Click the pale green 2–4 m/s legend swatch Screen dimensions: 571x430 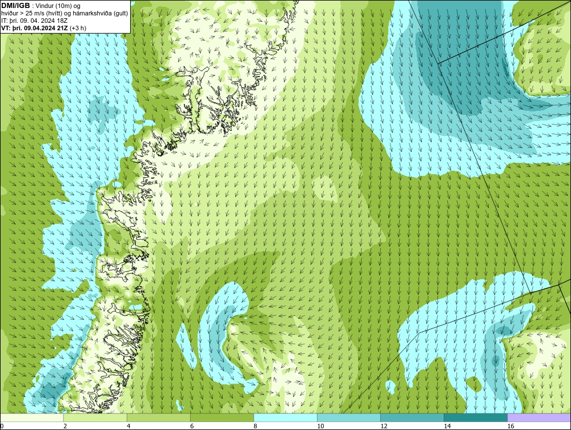coord(95,417)
